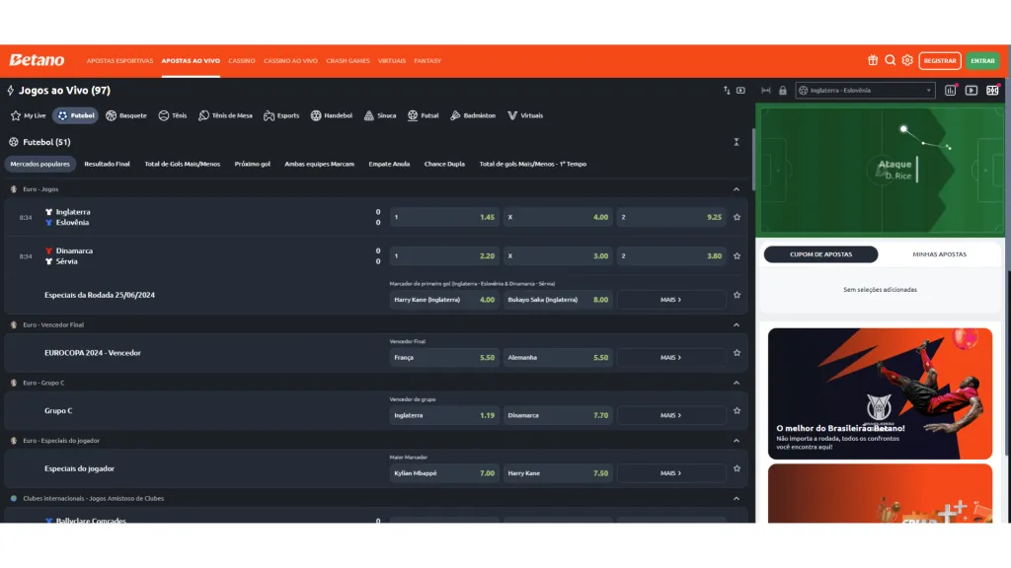Collapse the Euro - Grupo C section
Image resolution: width=1011 pixels, height=568 pixels.
point(737,383)
